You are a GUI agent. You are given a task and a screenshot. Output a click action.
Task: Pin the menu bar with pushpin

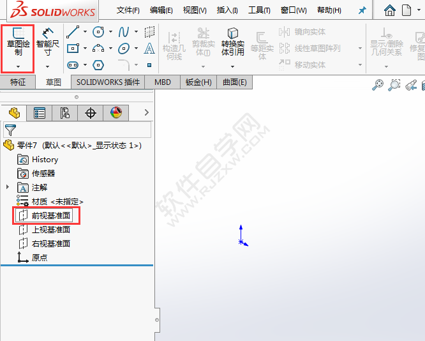pyautogui.click(x=362, y=11)
